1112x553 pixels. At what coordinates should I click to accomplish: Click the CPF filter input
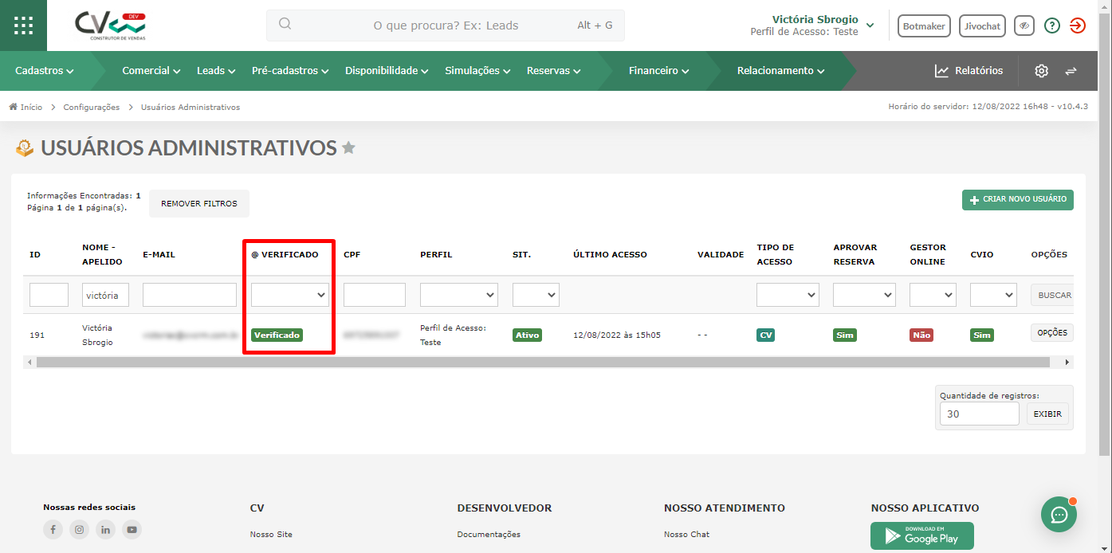tap(375, 295)
